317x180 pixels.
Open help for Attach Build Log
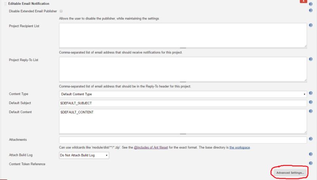pos(311,155)
